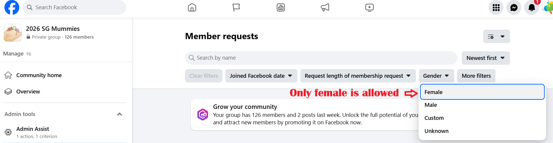Open the Messenger chat icon

pos(514,7)
